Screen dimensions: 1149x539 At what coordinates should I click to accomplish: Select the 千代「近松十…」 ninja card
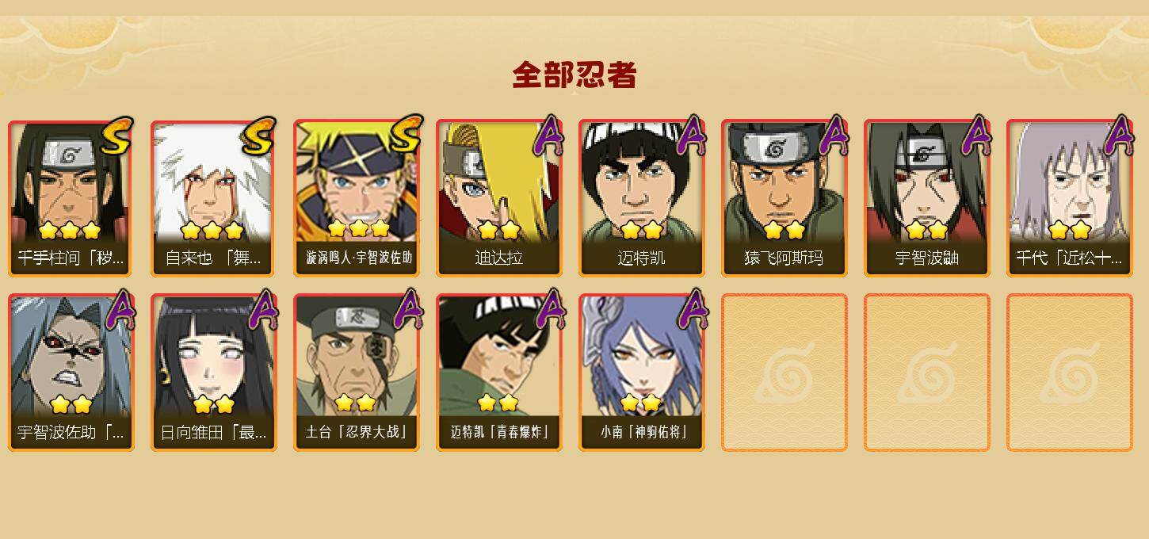tap(1070, 198)
